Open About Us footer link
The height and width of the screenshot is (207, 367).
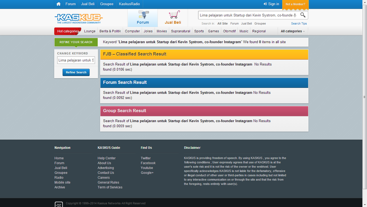coord(104,163)
